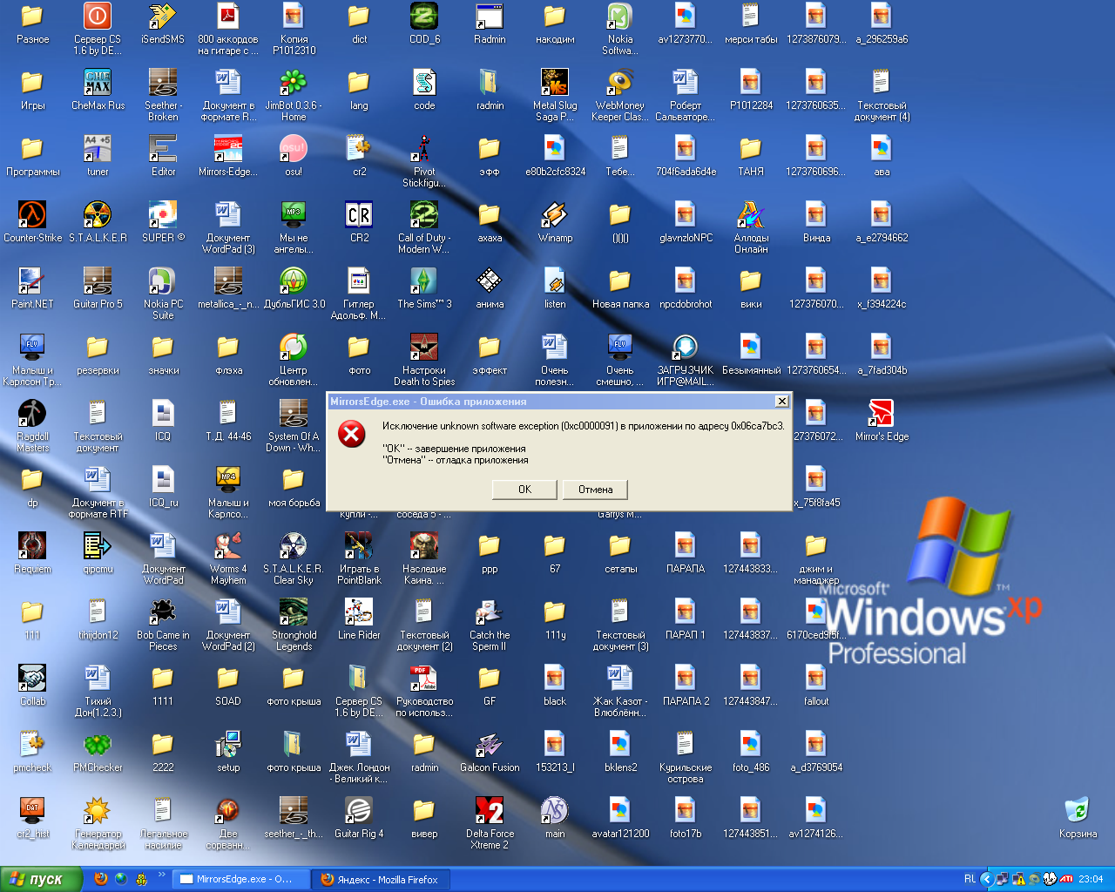Select the WebMoney Keeper Classic icon
The height and width of the screenshot is (892, 1115).
[x=620, y=94]
